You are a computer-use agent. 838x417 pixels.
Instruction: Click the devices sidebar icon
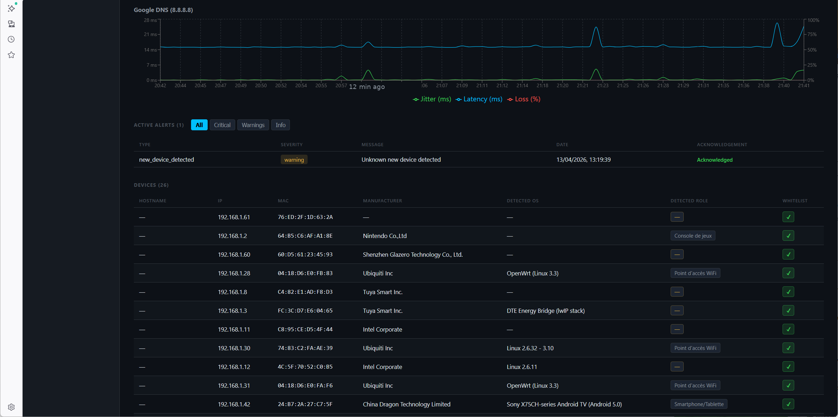click(11, 24)
